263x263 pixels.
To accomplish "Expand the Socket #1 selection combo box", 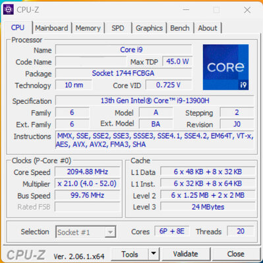I will [86, 232].
